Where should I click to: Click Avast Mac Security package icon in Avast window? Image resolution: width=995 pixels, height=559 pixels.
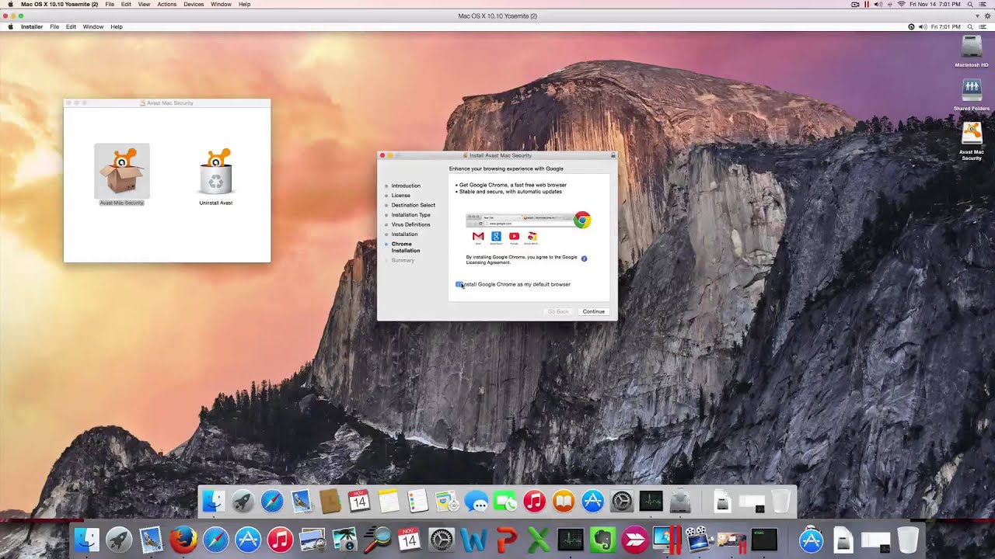122,171
